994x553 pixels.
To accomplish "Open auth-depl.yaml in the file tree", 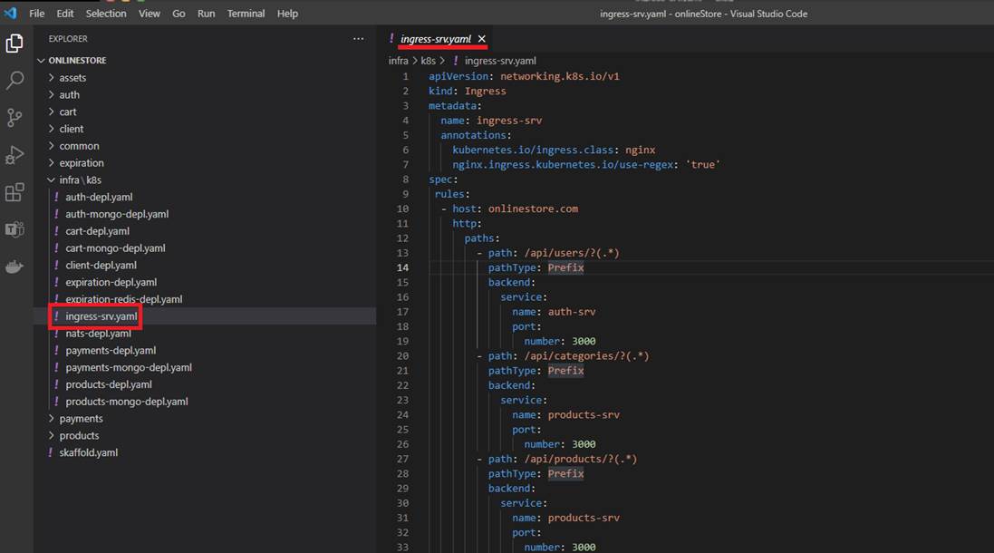I will click(99, 198).
